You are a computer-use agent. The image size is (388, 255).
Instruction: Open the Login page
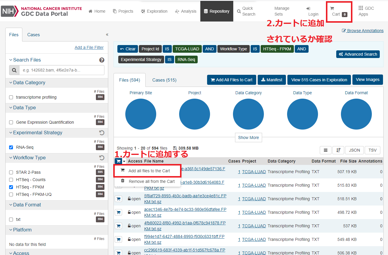[x=312, y=11]
